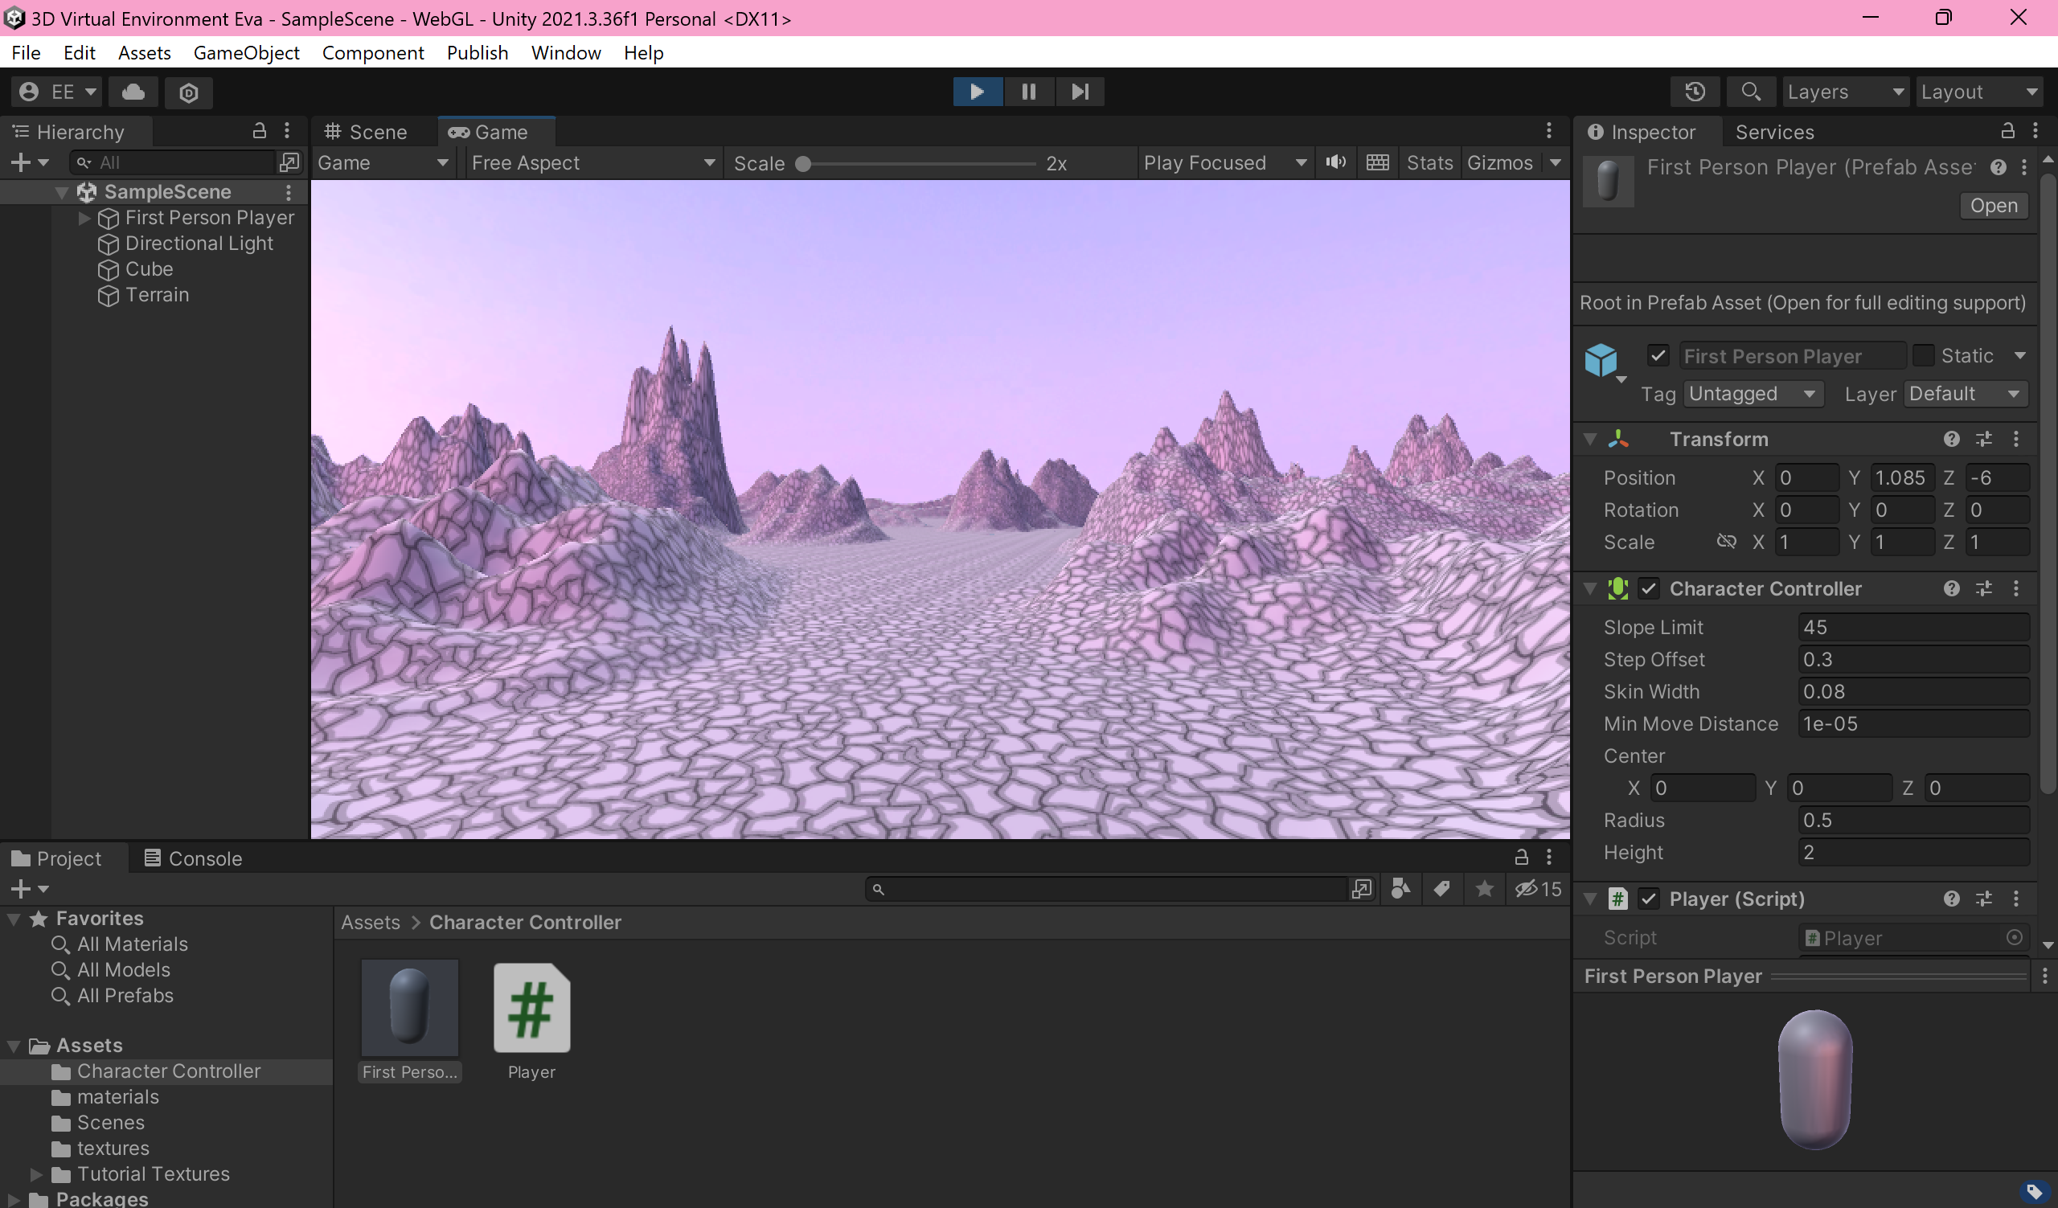Open the undo history icon

coord(1695,92)
